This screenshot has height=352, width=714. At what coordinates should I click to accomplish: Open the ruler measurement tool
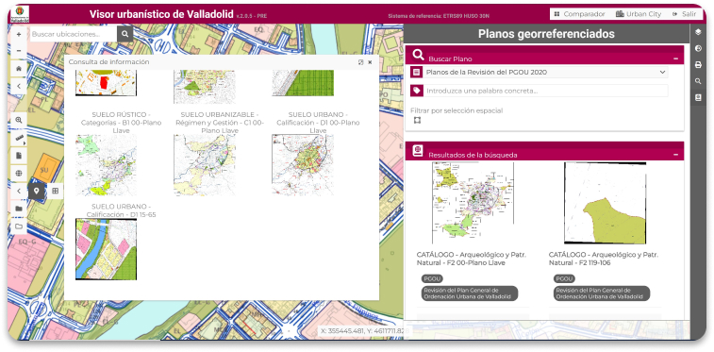[x=19, y=138]
